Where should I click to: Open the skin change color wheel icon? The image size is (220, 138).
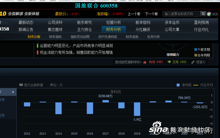[x=209, y=14]
